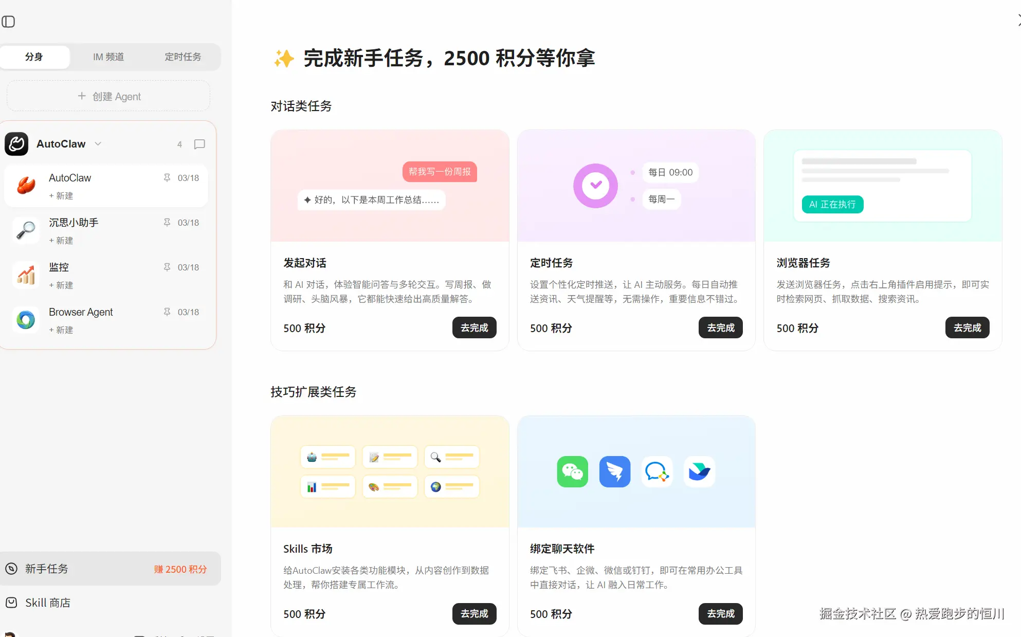Click 新建 under Browser Agent
Image resolution: width=1021 pixels, height=637 pixels.
point(61,330)
